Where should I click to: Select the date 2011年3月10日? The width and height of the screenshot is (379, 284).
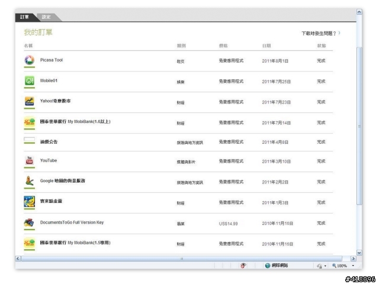click(x=277, y=162)
